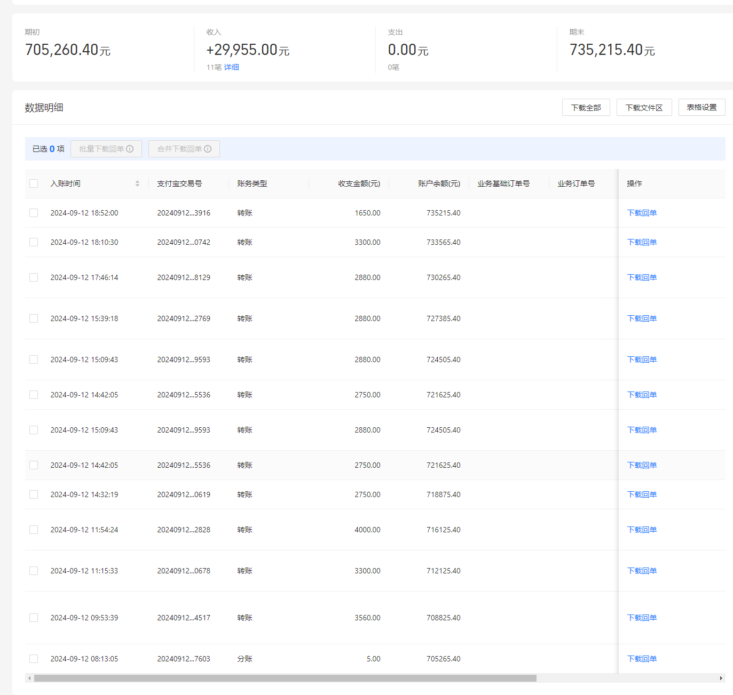Image resolution: width=733 pixels, height=695 pixels.
Task: Download receipt for transaction 20240912...3916
Action: [642, 213]
